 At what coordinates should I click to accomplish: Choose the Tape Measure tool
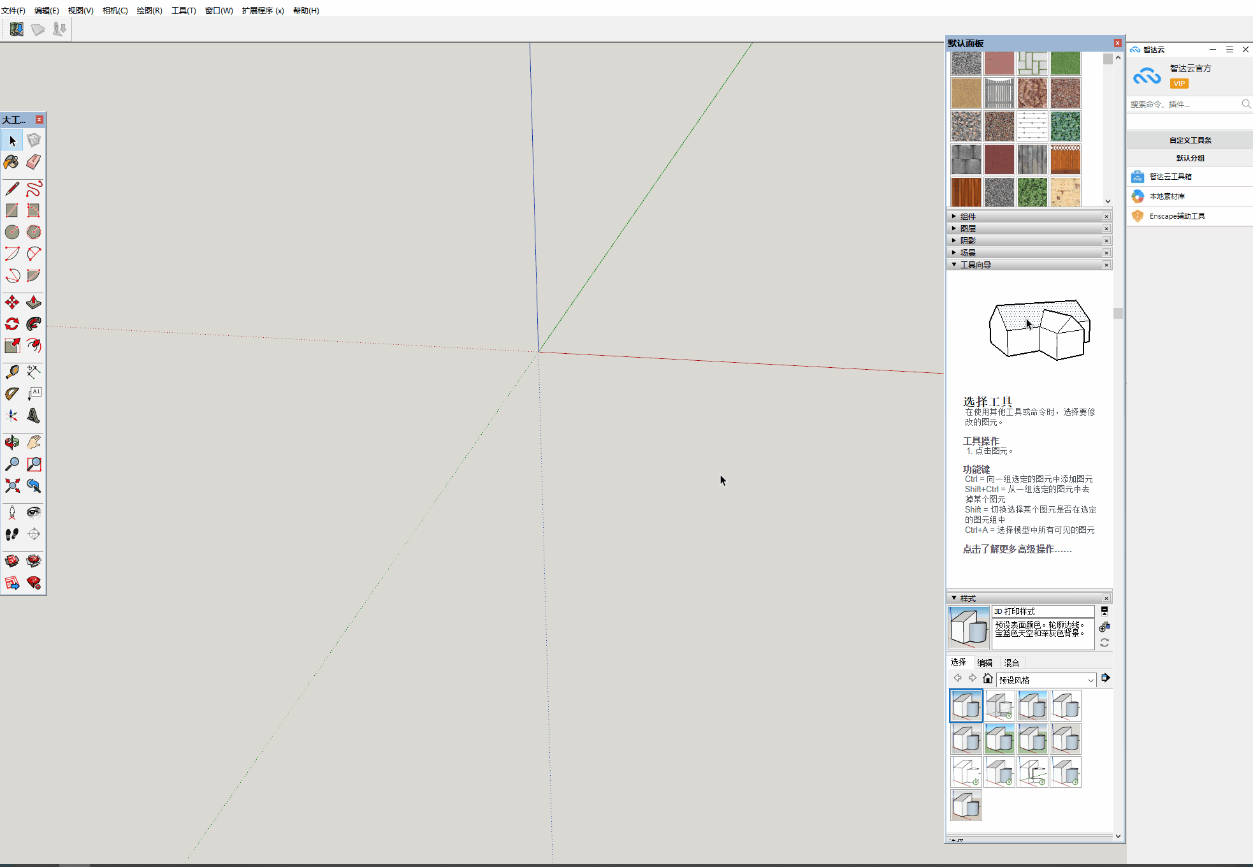[11, 372]
